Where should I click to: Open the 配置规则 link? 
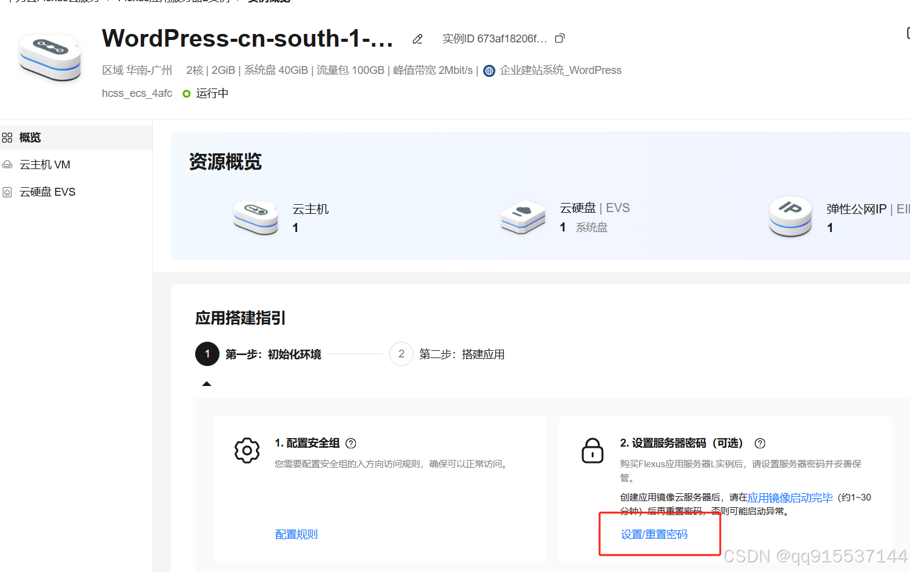(296, 534)
